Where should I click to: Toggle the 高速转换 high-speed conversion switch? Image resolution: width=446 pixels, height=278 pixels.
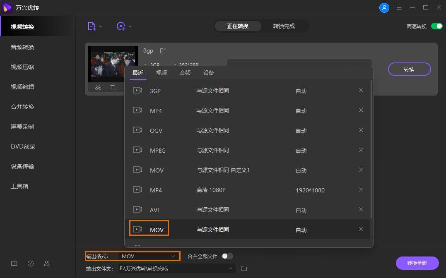tap(436, 26)
